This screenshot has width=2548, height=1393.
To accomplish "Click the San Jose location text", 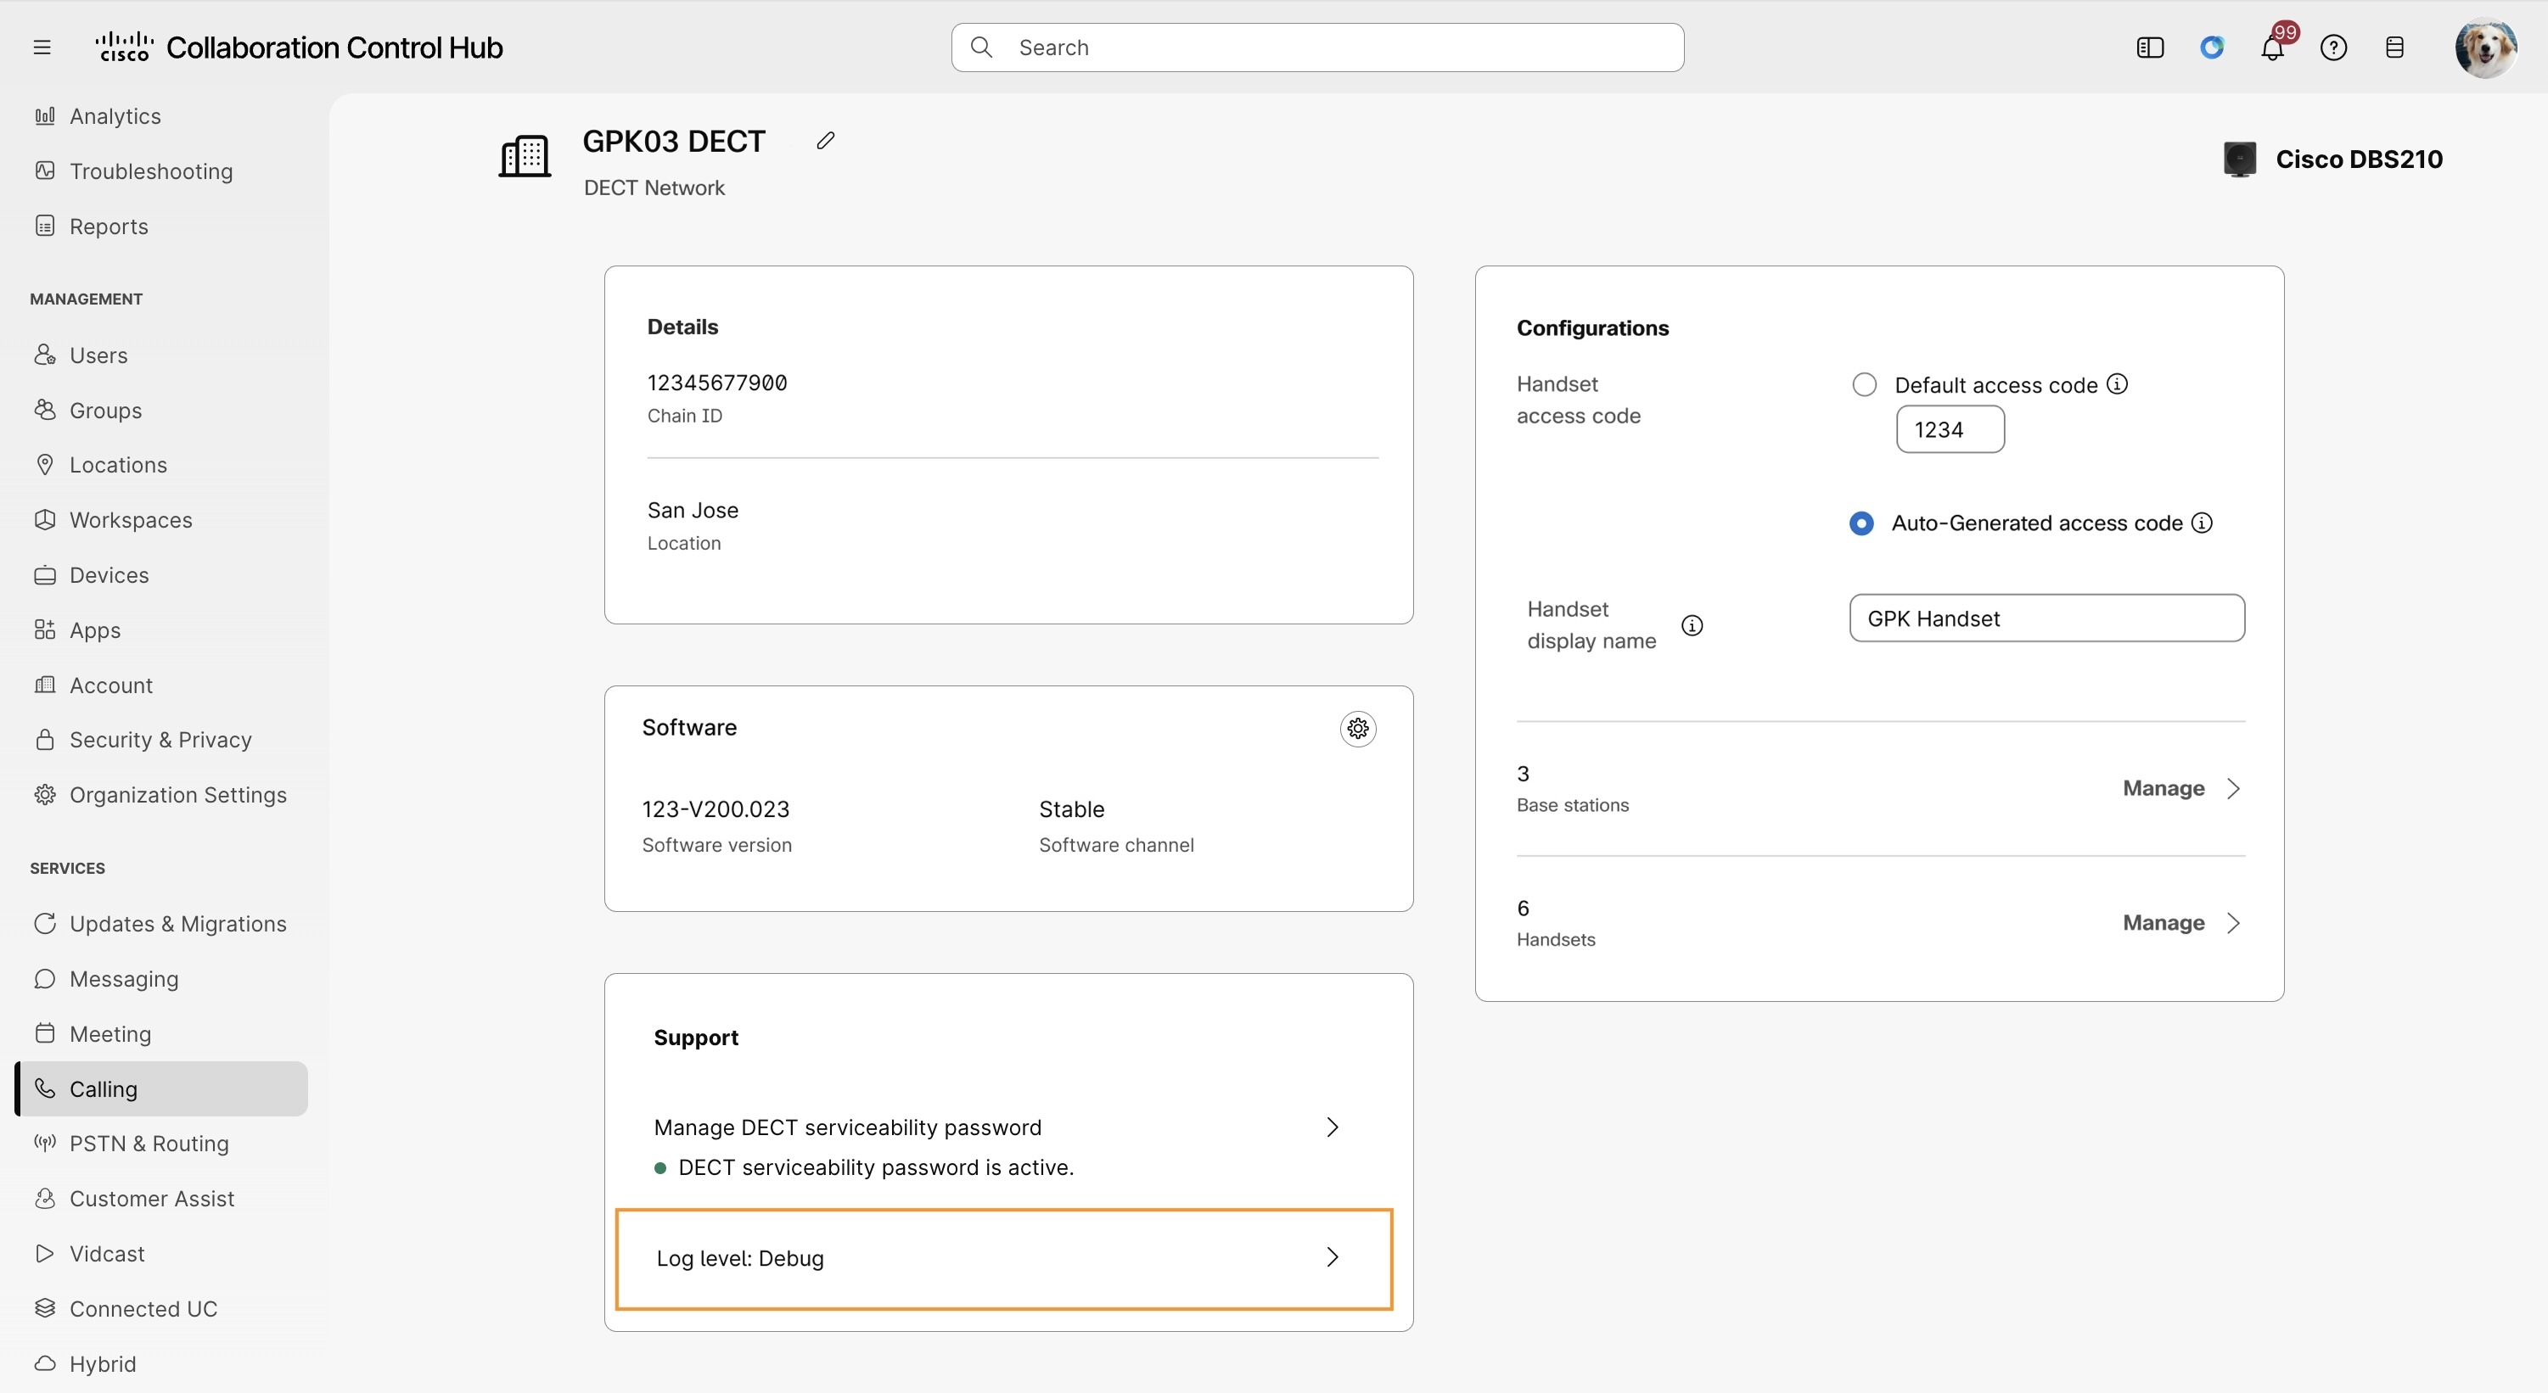I will pyautogui.click(x=693, y=510).
